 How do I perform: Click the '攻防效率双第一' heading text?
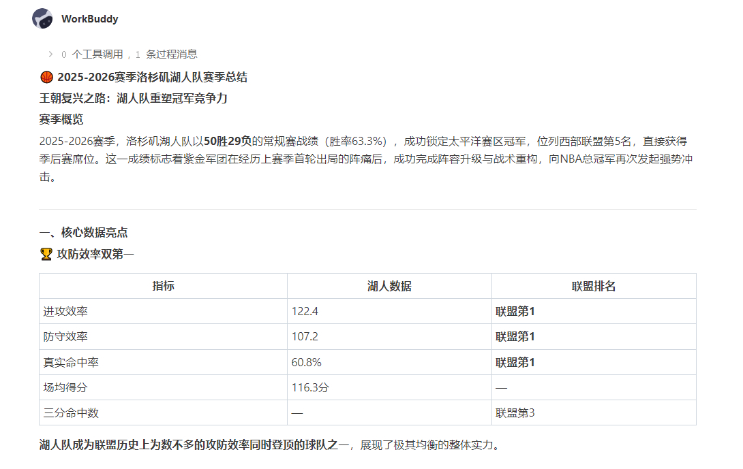(x=95, y=254)
